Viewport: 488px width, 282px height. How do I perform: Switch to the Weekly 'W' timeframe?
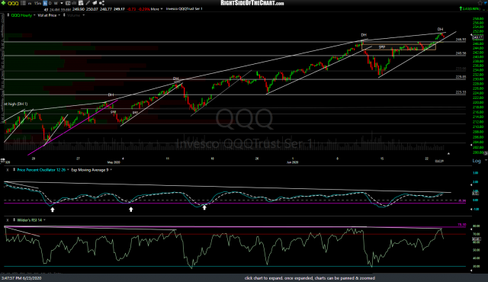56,3
